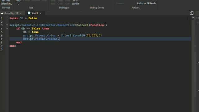
Task: Click 'local' keyword on line 1
Action: pos(14,18)
